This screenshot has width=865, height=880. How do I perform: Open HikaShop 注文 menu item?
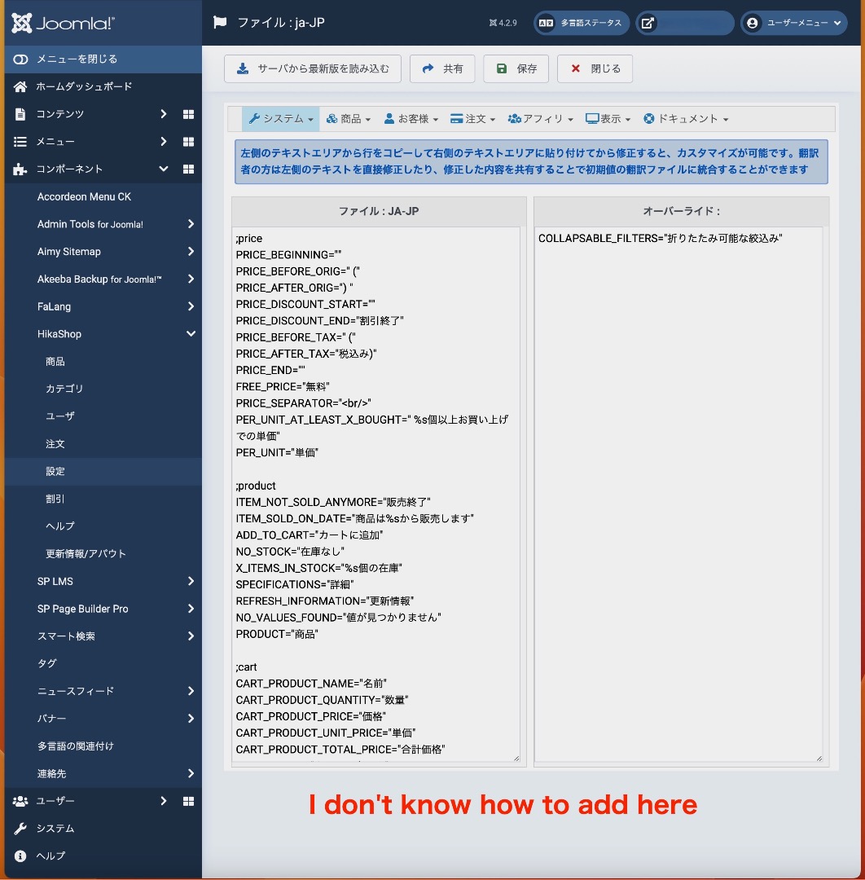(55, 443)
